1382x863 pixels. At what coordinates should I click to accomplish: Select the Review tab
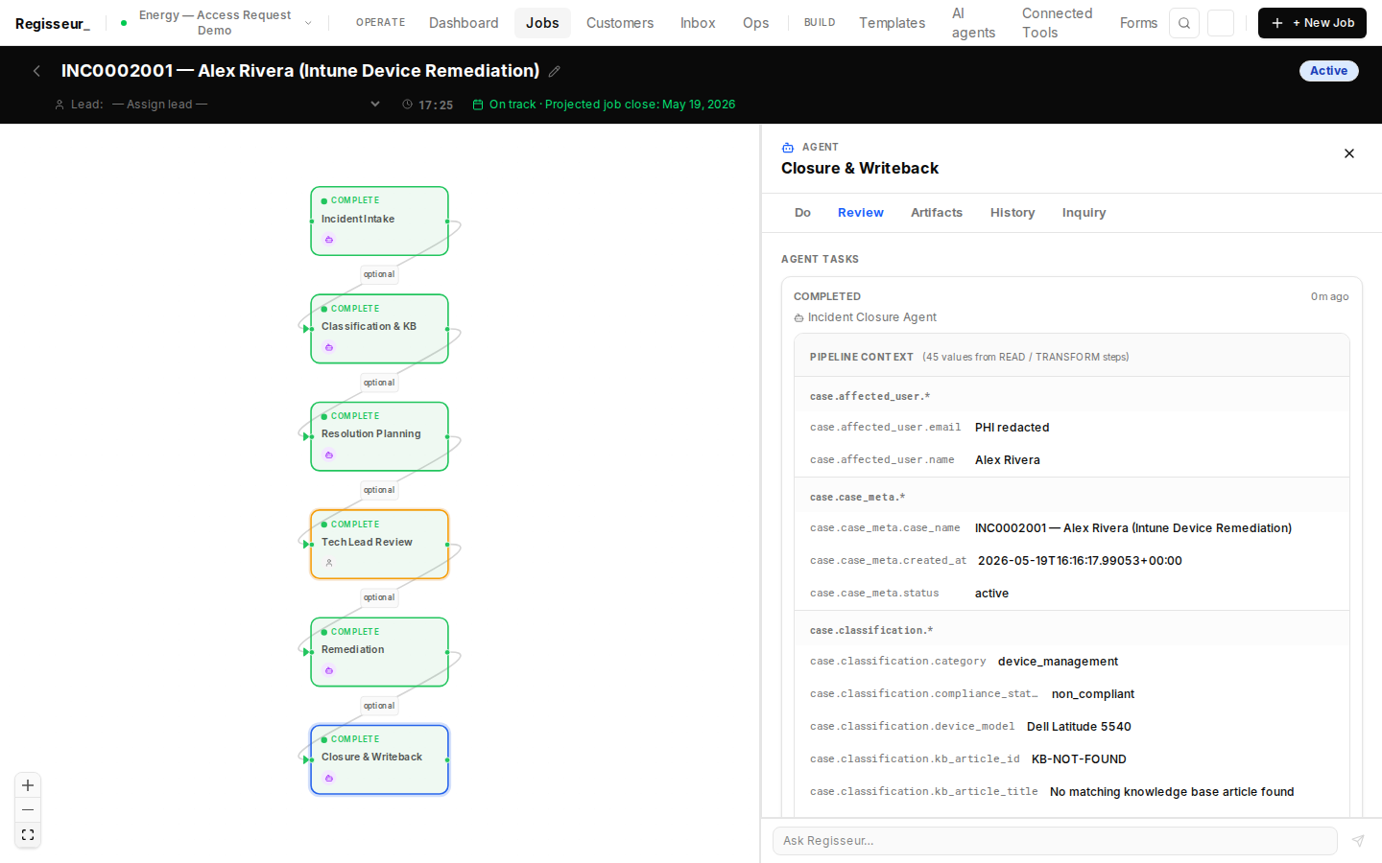(x=860, y=213)
